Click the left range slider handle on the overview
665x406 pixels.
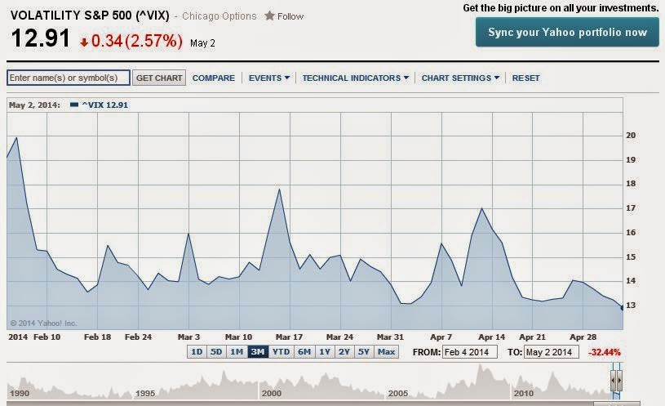pyautogui.click(x=613, y=381)
